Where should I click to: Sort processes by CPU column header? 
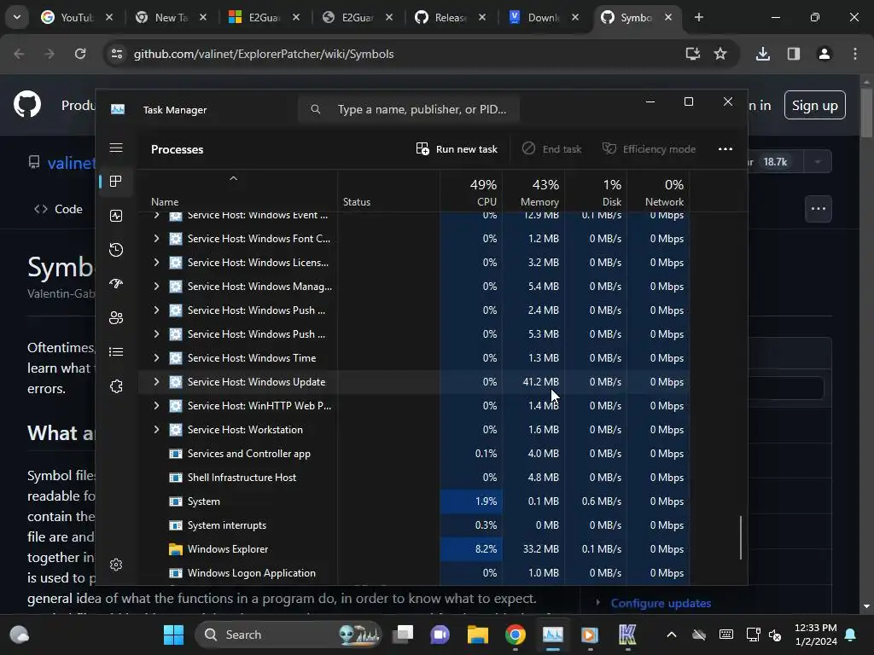(x=471, y=191)
